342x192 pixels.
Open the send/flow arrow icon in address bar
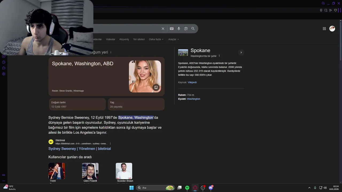point(331,10)
